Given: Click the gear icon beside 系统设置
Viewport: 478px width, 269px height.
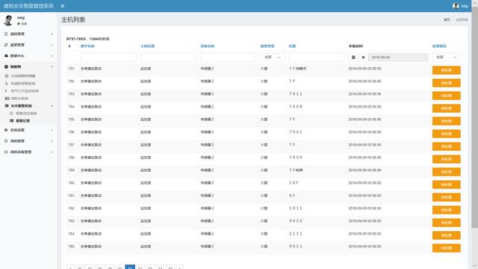Looking at the screenshot, I should (6, 130).
